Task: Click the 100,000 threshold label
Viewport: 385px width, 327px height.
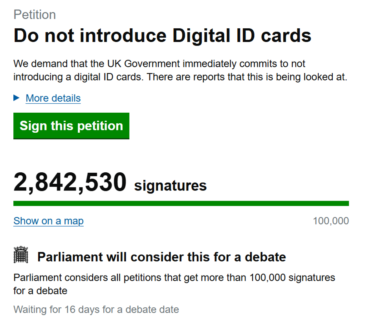Action: [x=331, y=221]
